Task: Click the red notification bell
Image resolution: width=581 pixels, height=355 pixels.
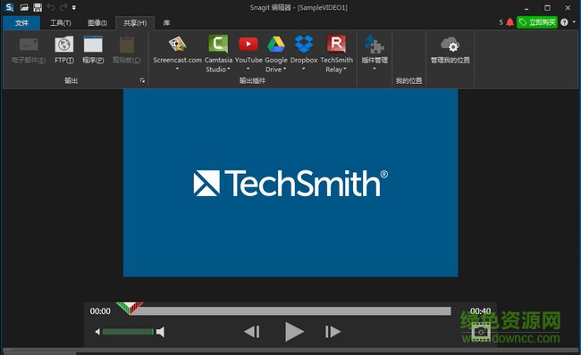Action: [x=509, y=22]
